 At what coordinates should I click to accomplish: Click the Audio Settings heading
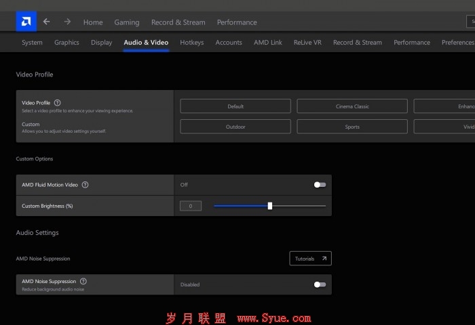pyautogui.click(x=37, y=232)
